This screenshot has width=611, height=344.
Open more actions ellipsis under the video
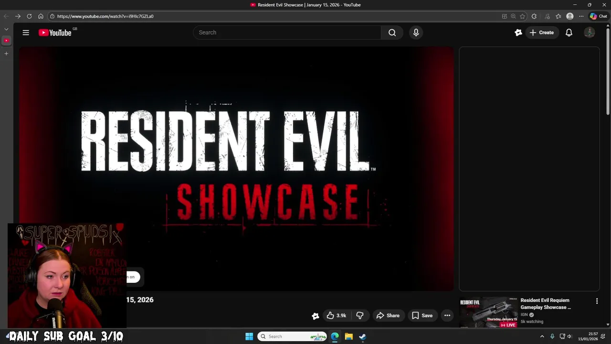click(447, 315)
